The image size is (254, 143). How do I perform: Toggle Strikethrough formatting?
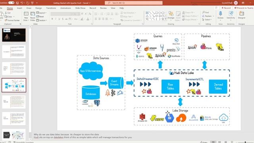point(66,19)
